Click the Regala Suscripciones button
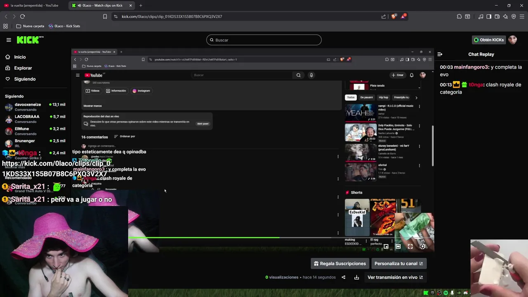 tap(340, 264)
